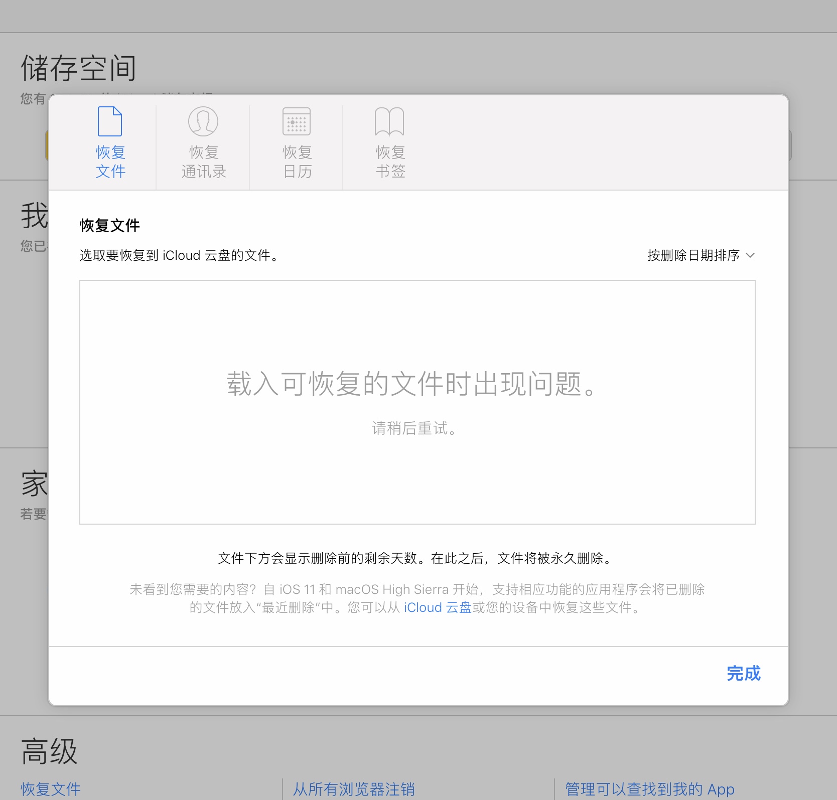837x800 pixels.
Task: Expand the chevron beside 按删除日期排序
Action: (750, 255)
